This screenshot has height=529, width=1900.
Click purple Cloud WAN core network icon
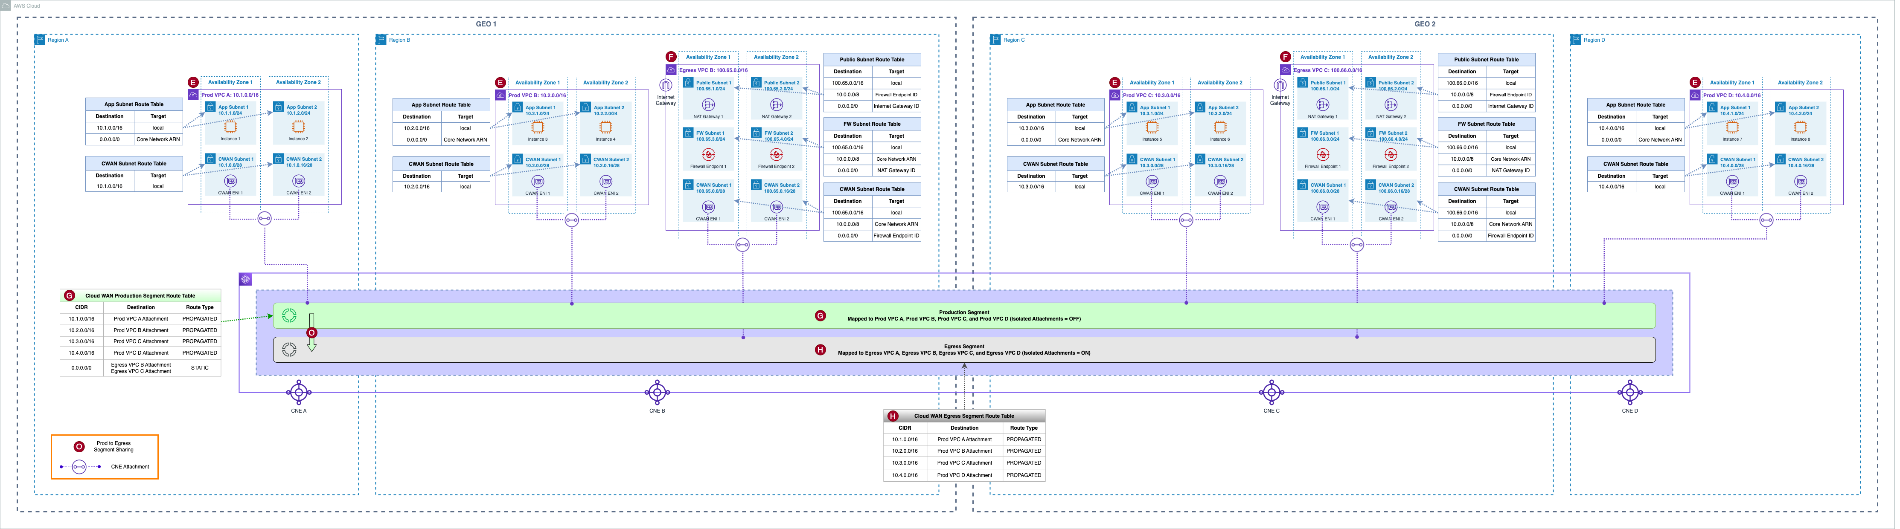click(x=246, y=279)
